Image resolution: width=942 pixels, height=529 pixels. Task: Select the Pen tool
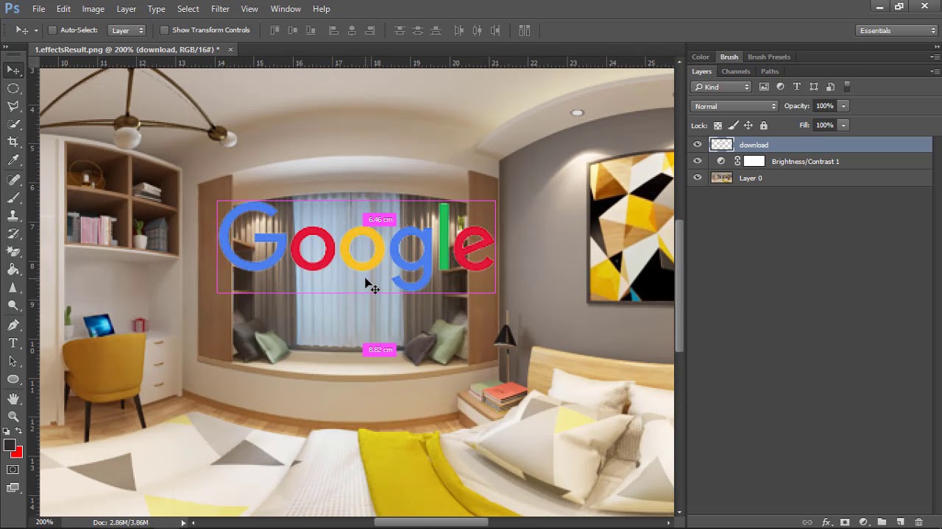tap(13, 325)
